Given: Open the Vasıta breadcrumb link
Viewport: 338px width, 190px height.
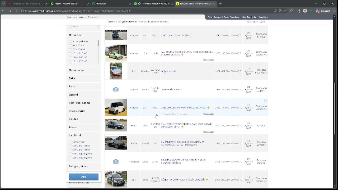Looking at the screenshot, I should (x=82, y=17).
